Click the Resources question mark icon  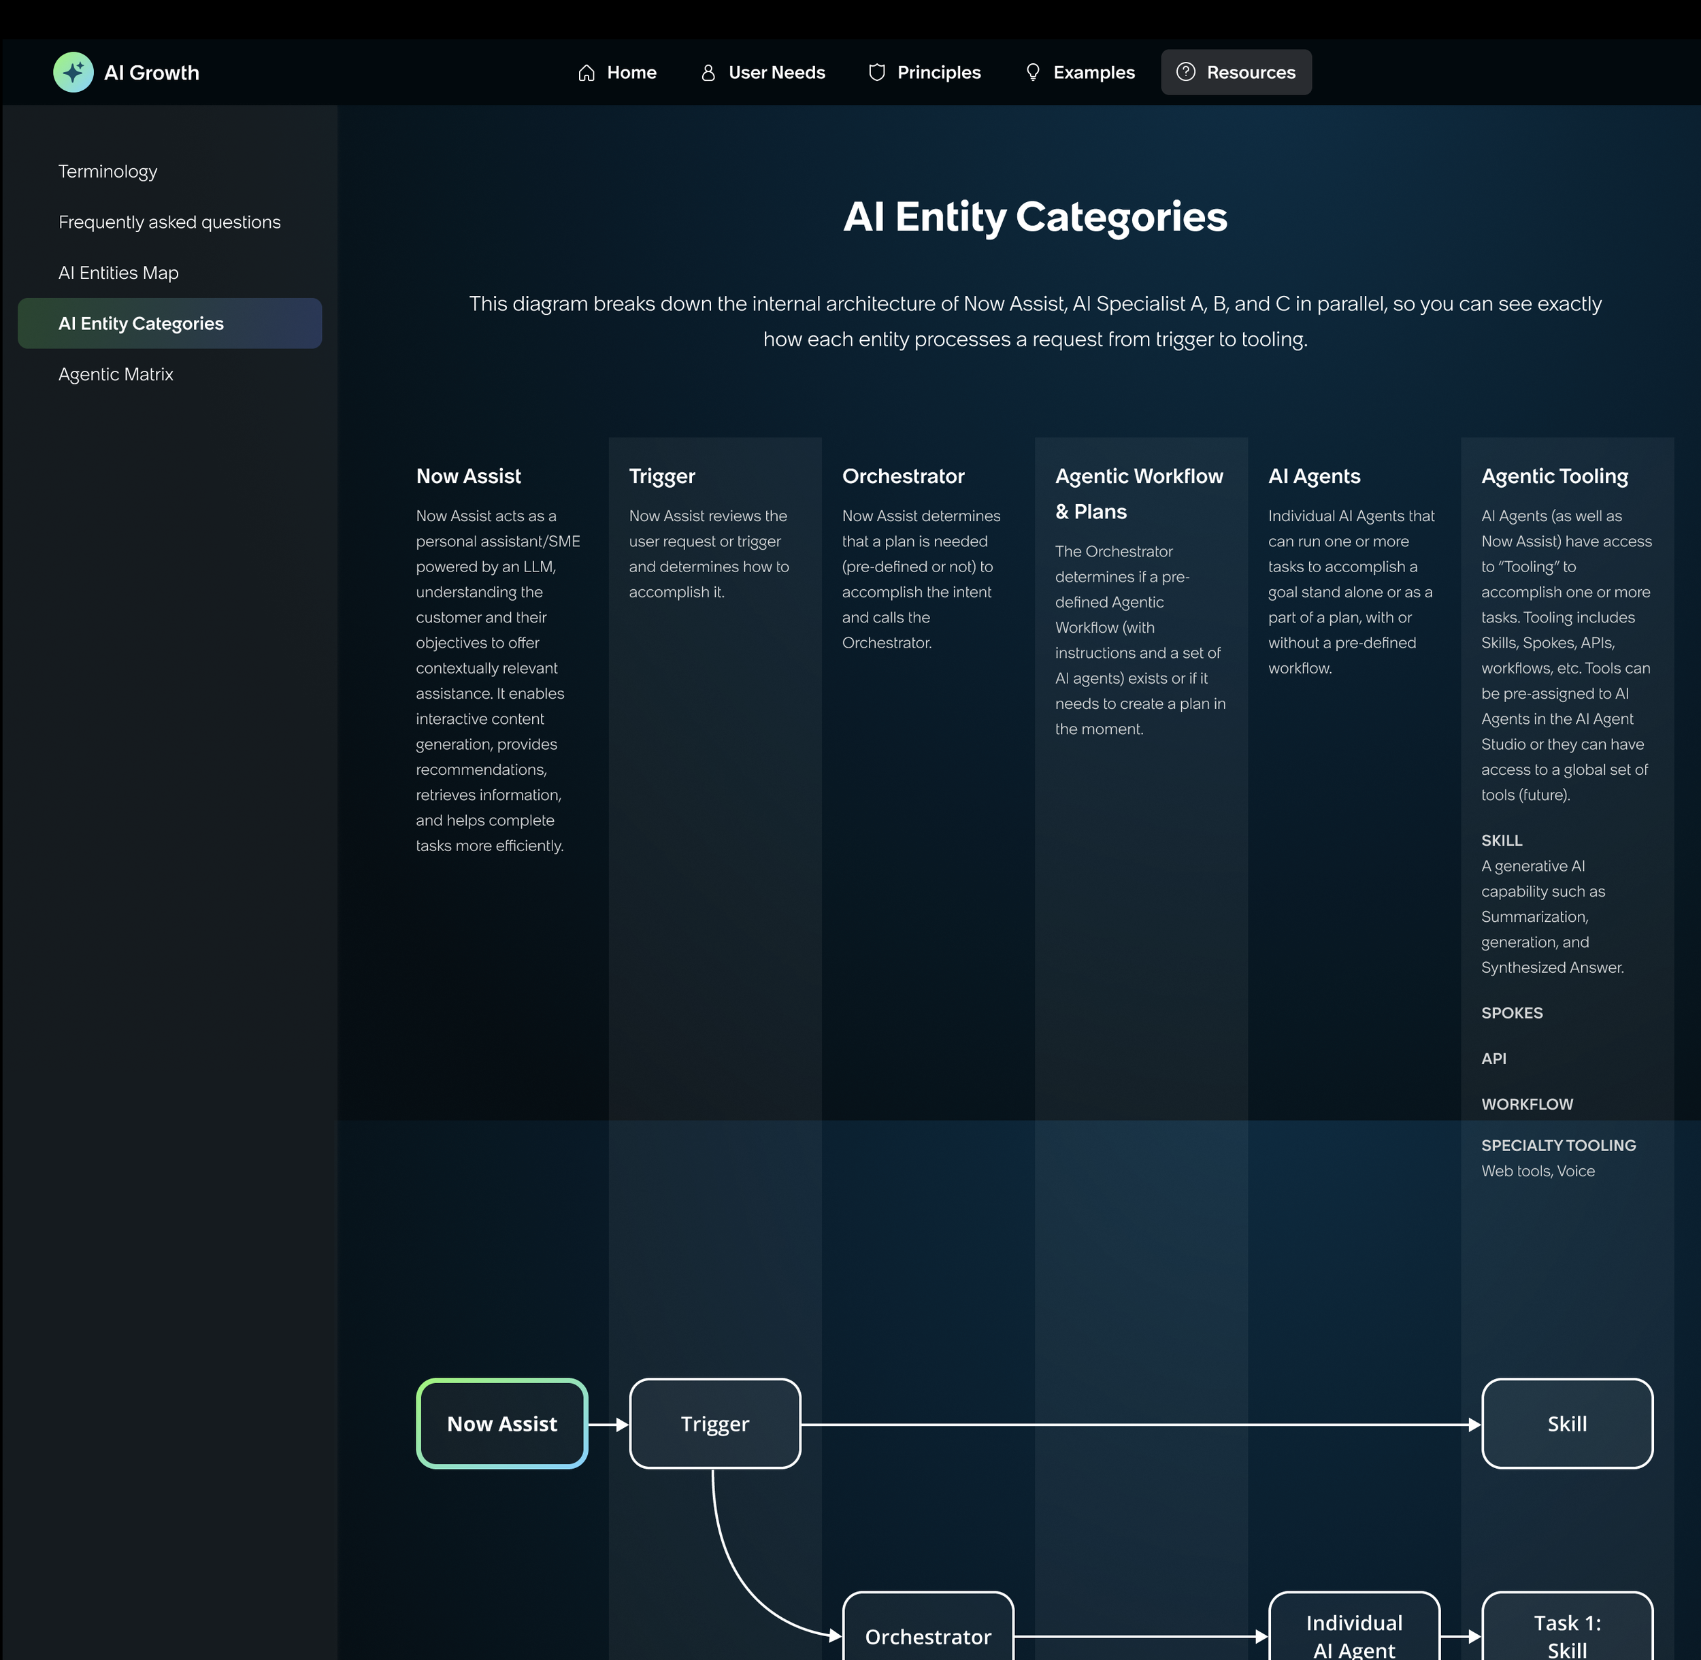pyautogui.click(x=1185, y=72)
